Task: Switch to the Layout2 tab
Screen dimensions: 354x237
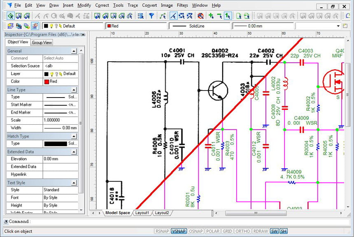Action: pyautogui.click(x=162, y=213)
